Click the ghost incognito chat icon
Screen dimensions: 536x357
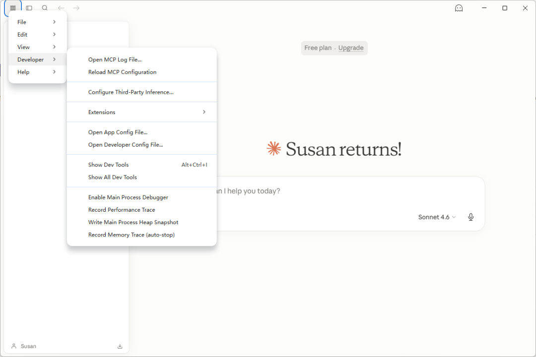(459, 8)
